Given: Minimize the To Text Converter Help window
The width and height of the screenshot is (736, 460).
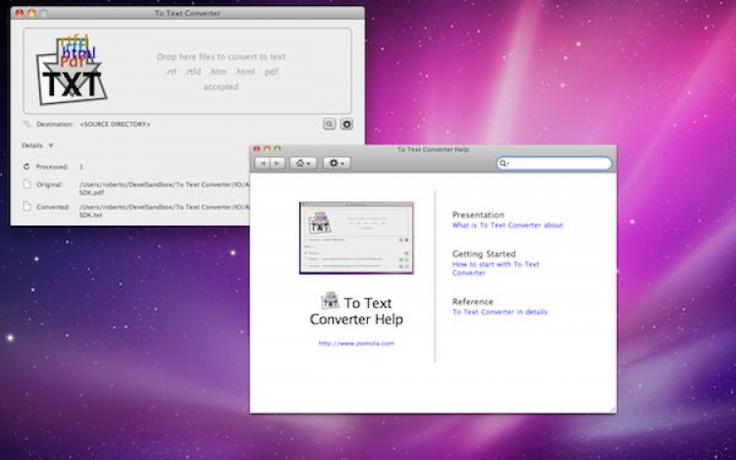Looking at the screenshot, I should [x=267, y=149].
